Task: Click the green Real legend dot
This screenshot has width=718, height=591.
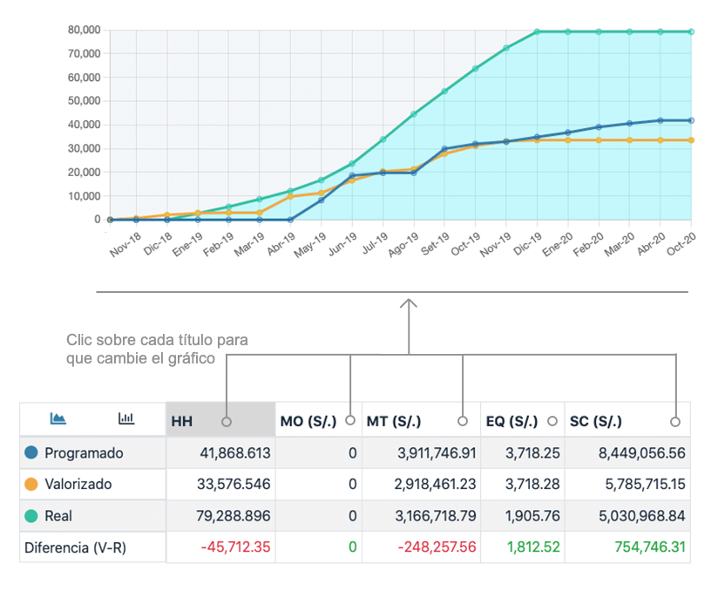Action: [31, 516]
